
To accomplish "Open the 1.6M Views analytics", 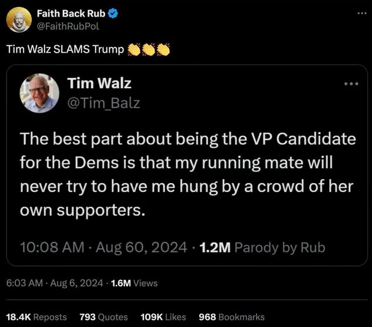I will coord(134,283).
